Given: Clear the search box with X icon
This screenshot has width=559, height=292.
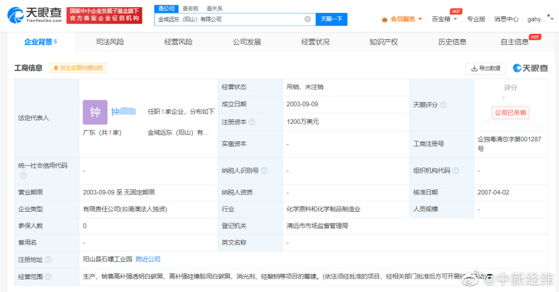Looking at the screenshot, I should click(307, 19).
